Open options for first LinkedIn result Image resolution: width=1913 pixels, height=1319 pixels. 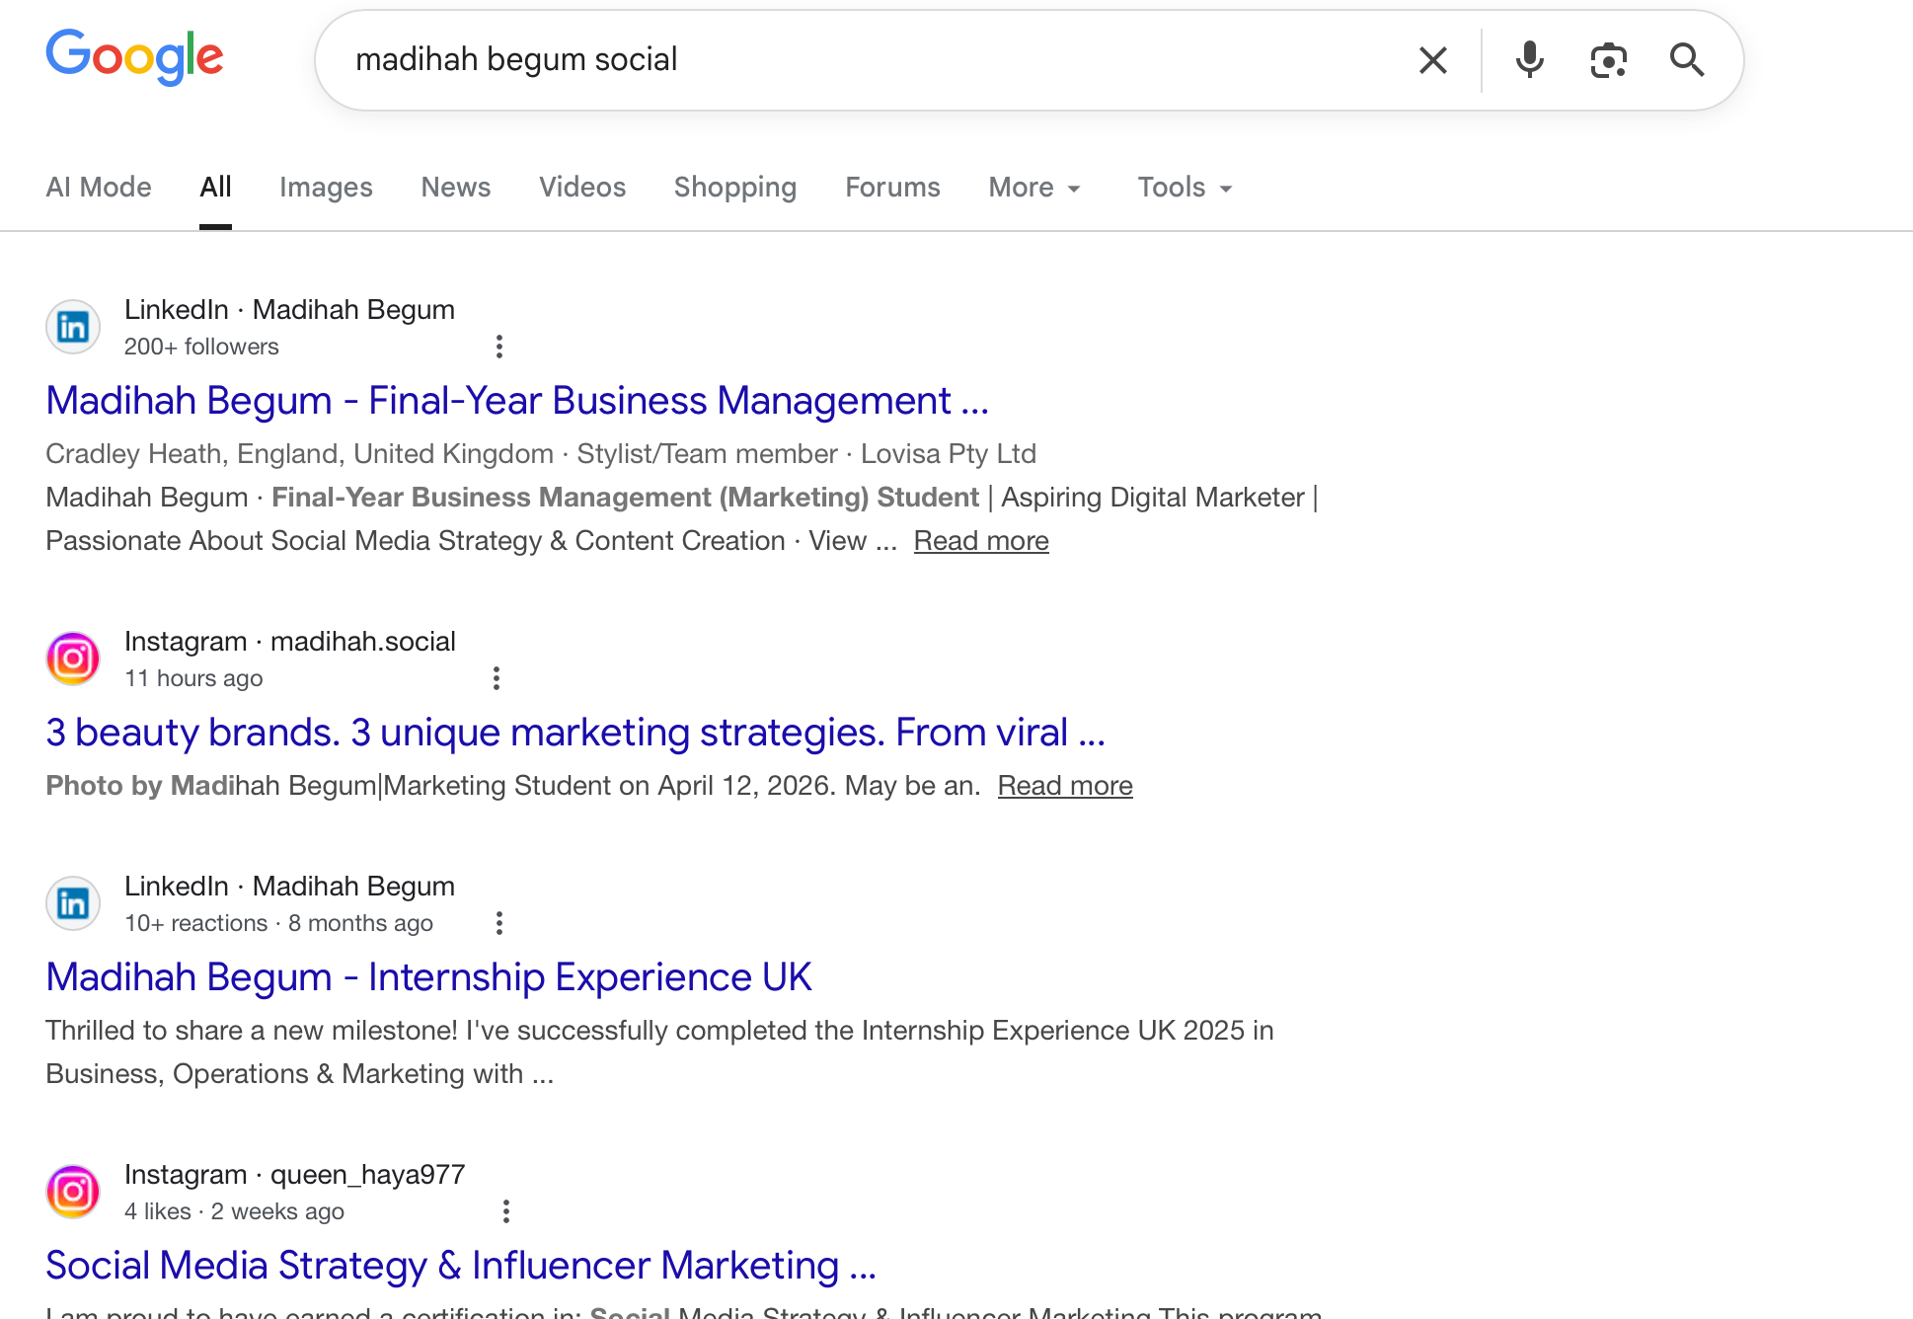tap(499, 347)
